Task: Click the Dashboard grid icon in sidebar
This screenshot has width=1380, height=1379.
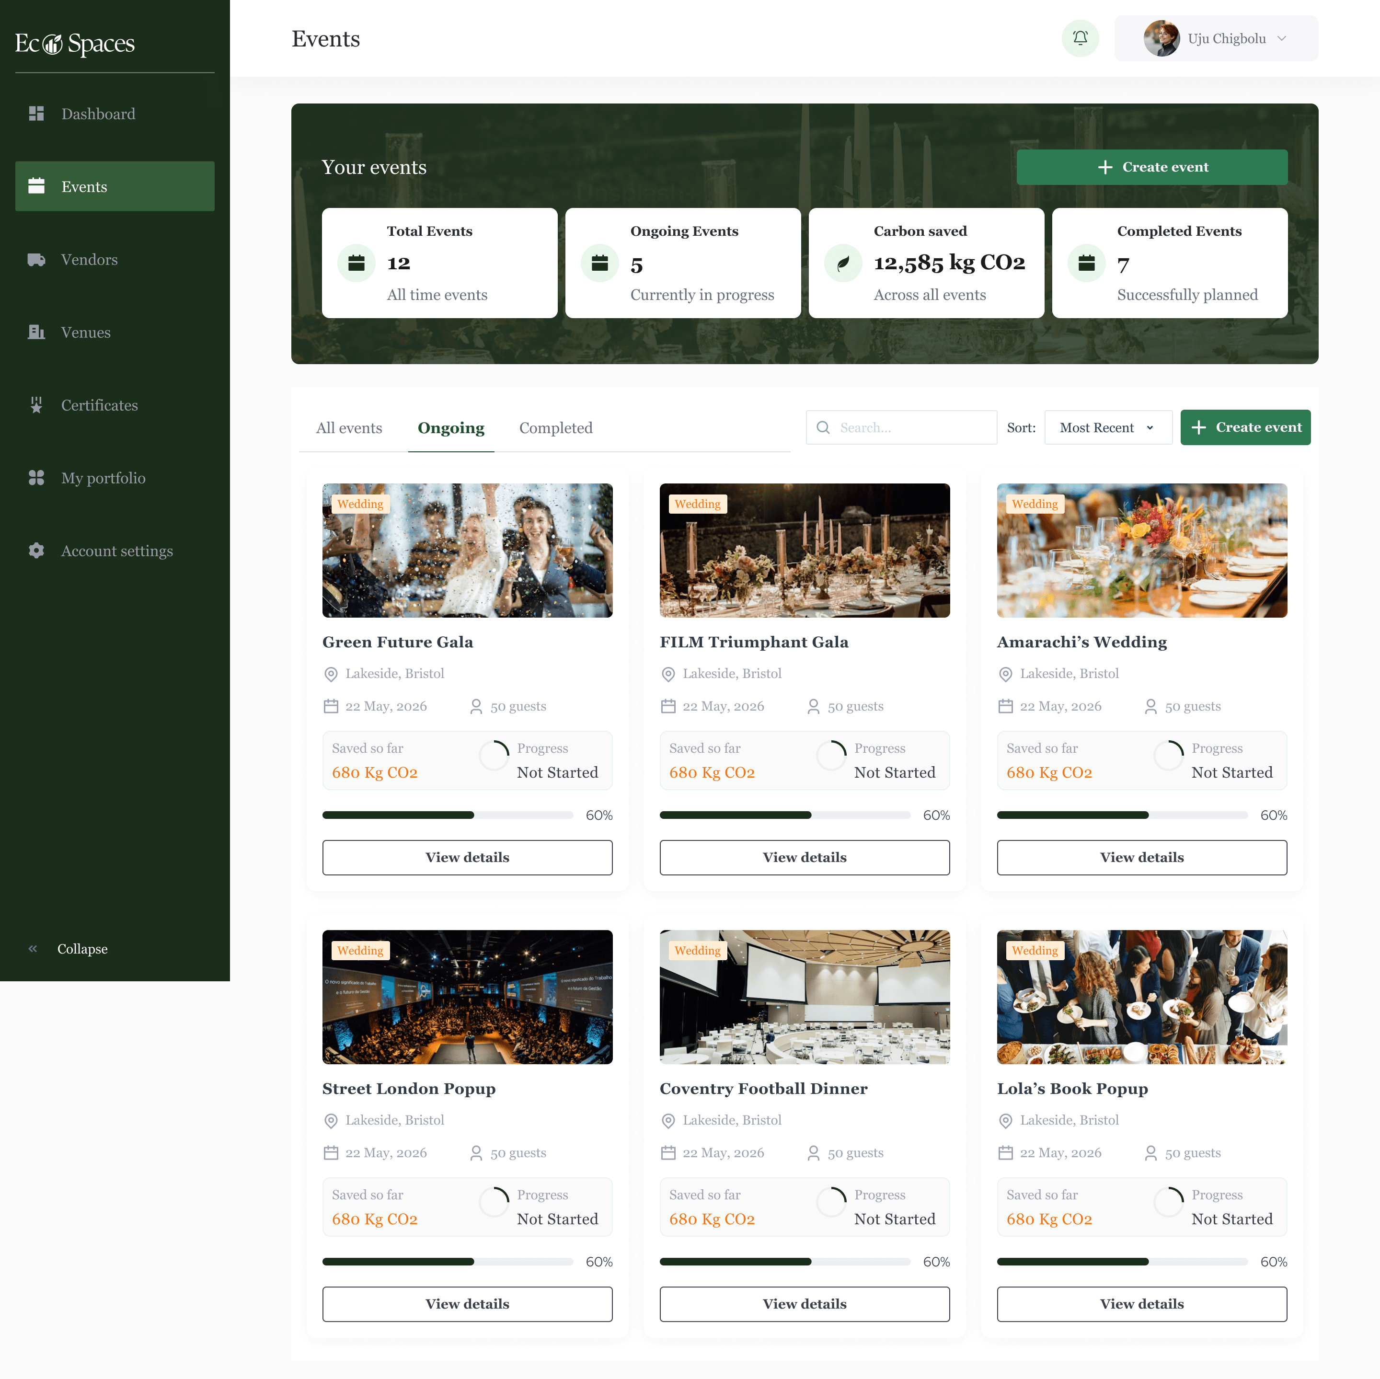Action: point(36,114)
